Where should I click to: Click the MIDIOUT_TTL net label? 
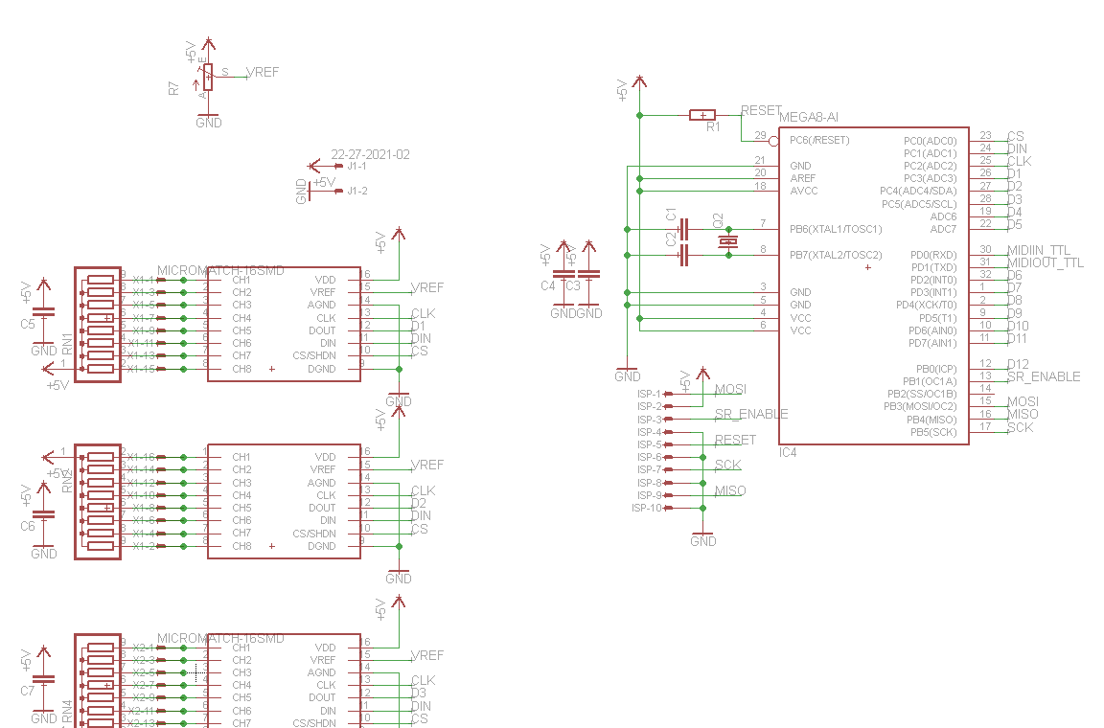(x=1045, y=262)
